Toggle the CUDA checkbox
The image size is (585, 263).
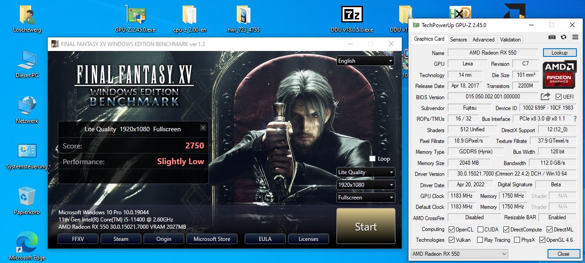481,230
